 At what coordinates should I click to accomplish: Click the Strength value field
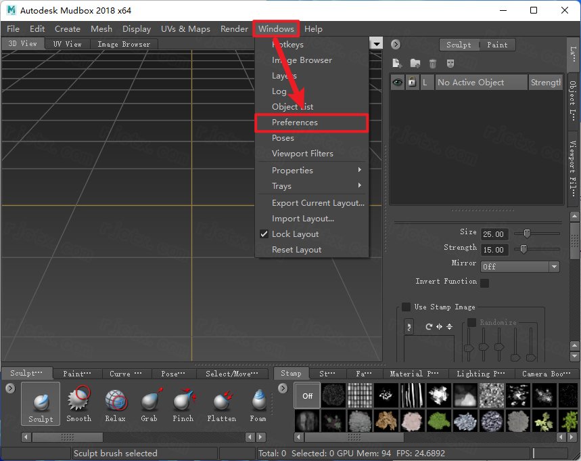[494, 250]
